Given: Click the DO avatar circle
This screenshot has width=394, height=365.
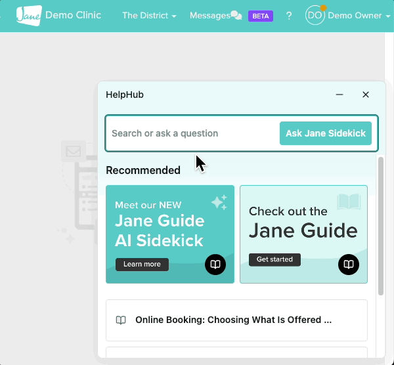Looking at the screenshot, I should click(x=315, y=15).
